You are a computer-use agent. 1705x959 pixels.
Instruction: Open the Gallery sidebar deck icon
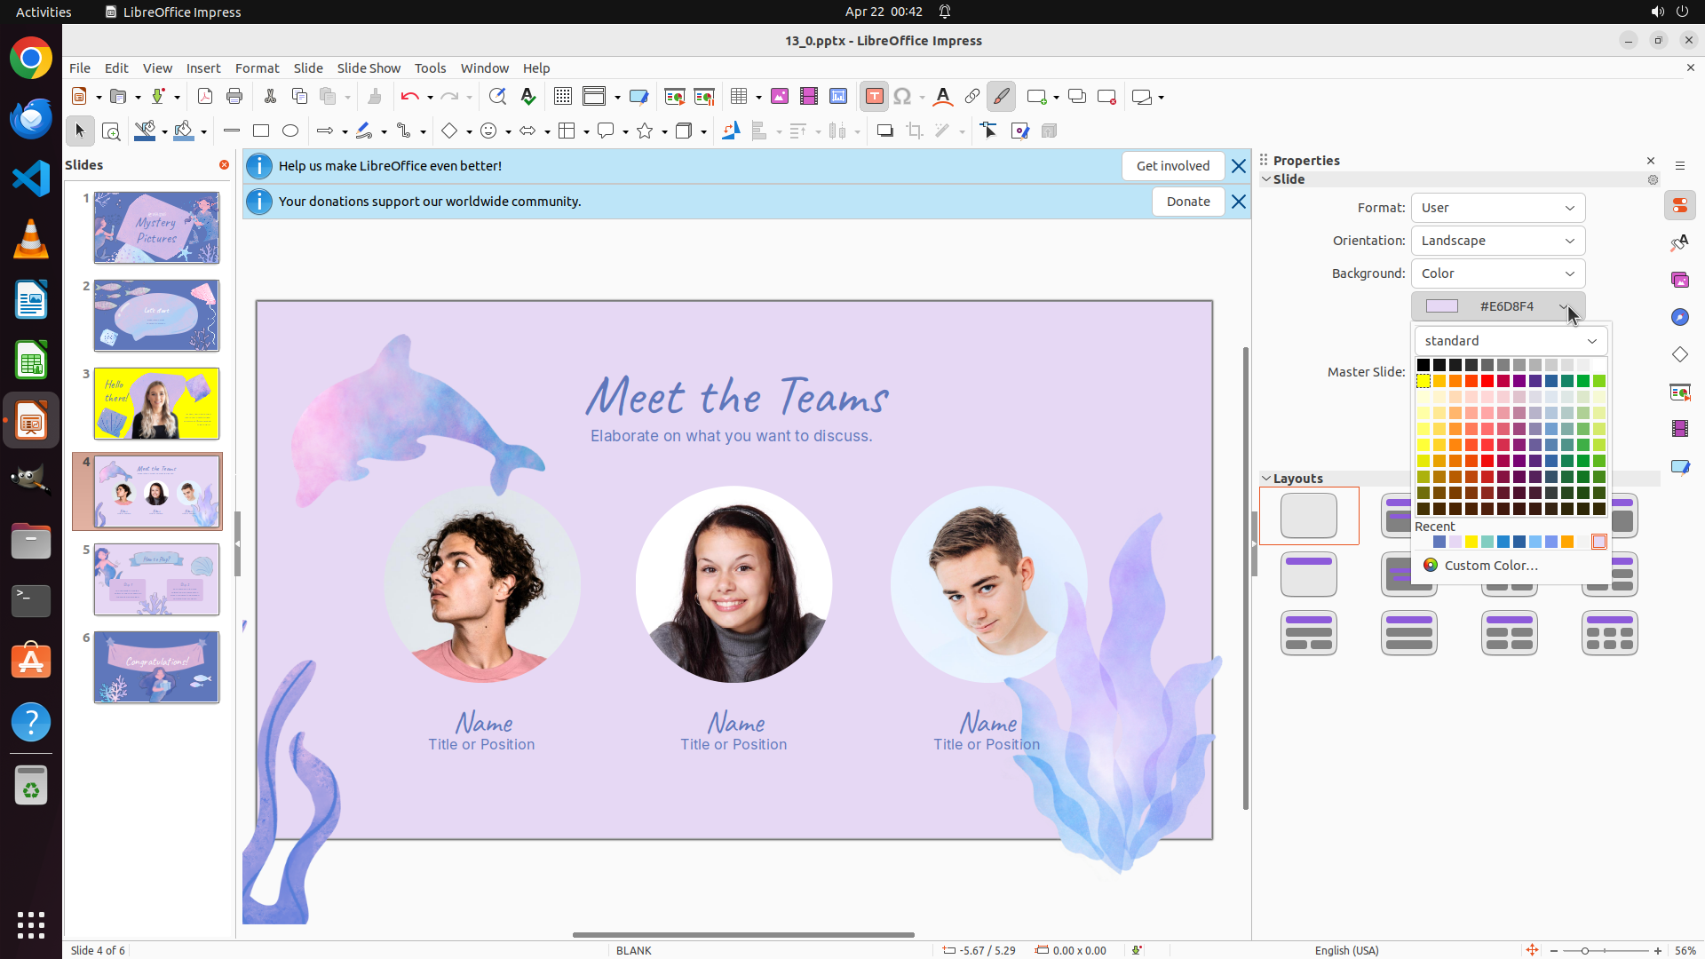1679,281
